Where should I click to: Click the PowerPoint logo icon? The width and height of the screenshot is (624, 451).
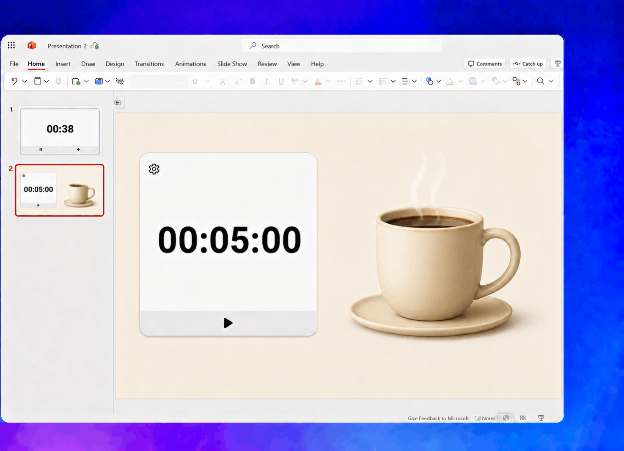32,45
